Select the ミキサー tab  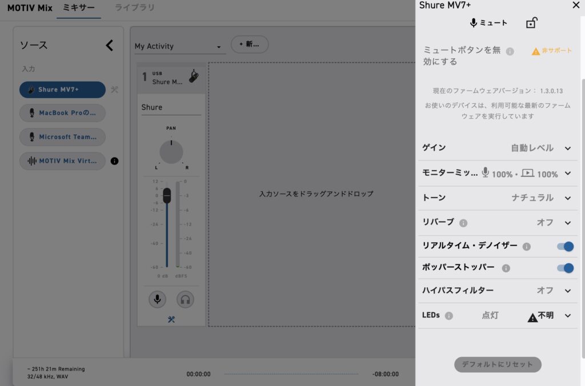(79, 8)
